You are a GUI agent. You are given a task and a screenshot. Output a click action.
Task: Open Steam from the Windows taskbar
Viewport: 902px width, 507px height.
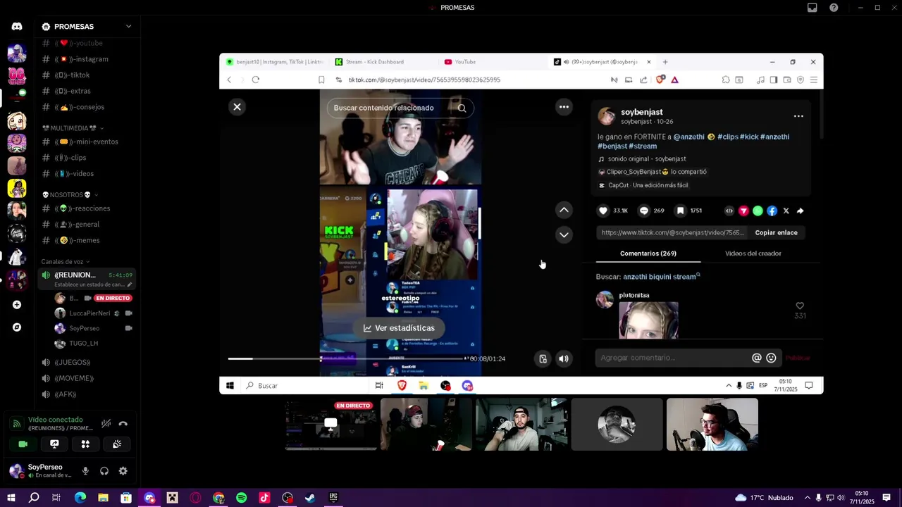pos(310,498)
